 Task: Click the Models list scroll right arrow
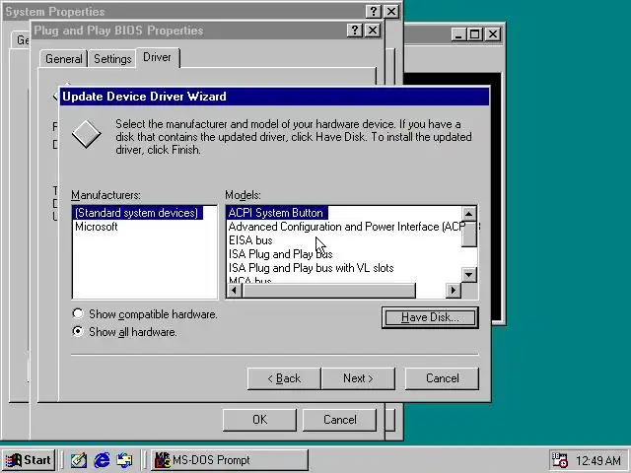click(454, 290)
